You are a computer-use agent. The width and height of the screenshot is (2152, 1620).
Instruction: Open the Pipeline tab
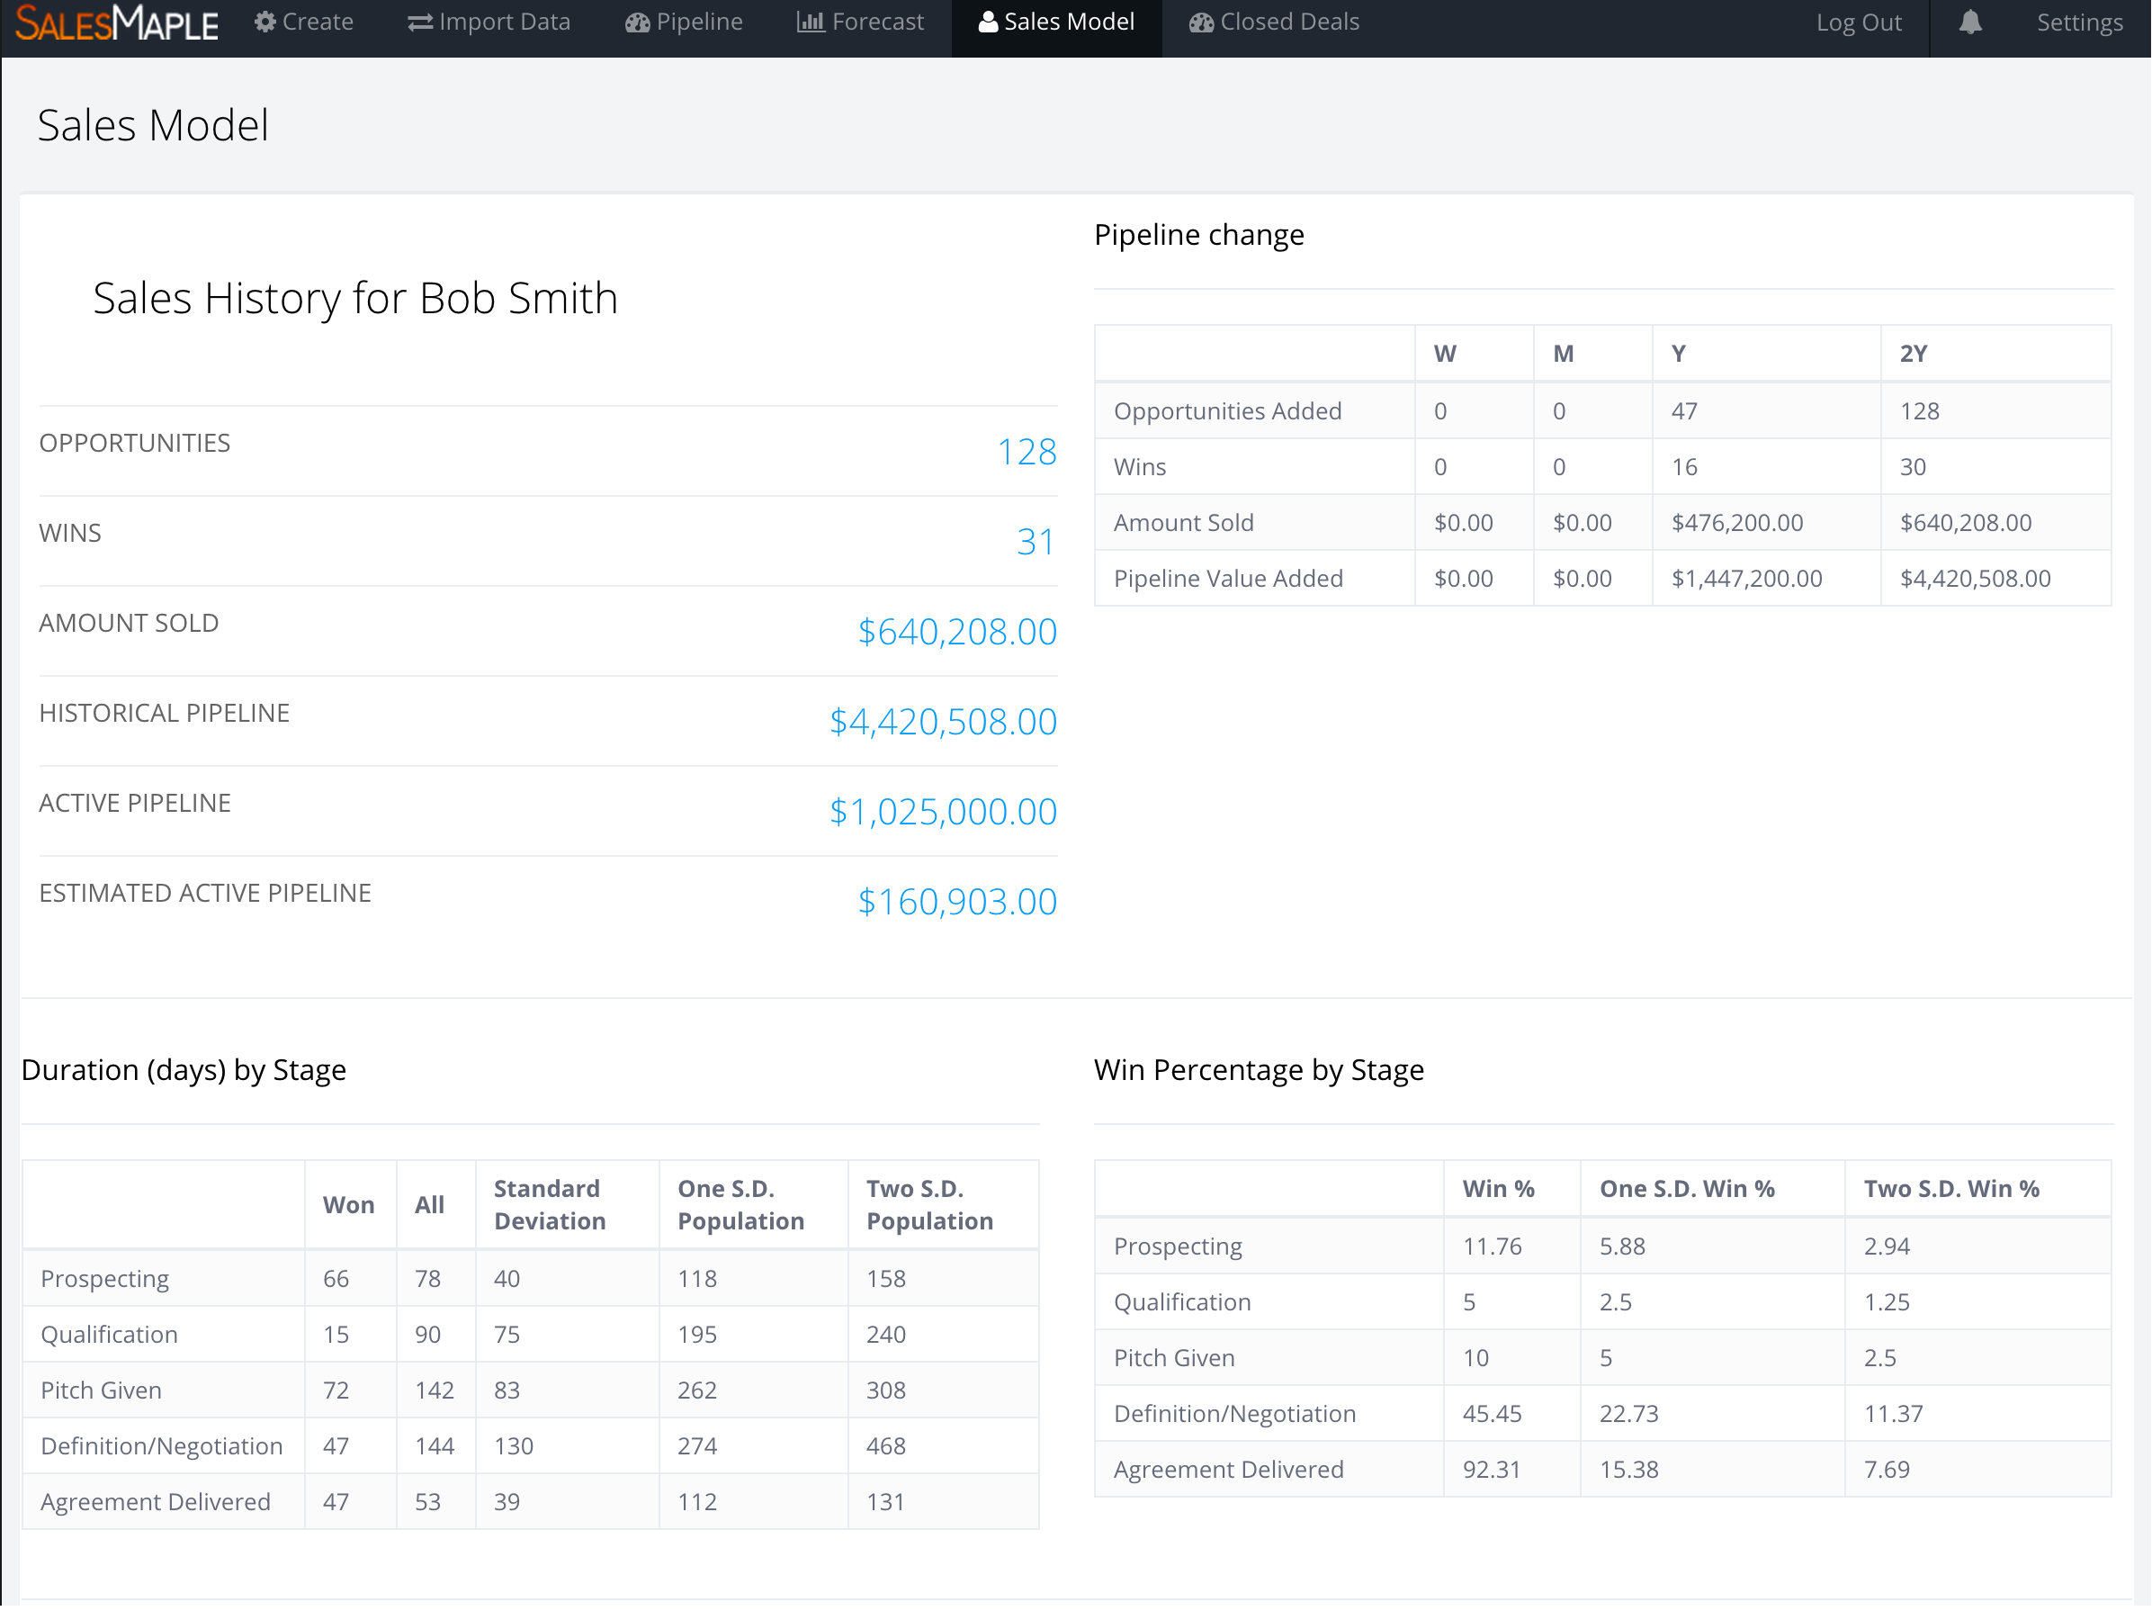[698, 22]
